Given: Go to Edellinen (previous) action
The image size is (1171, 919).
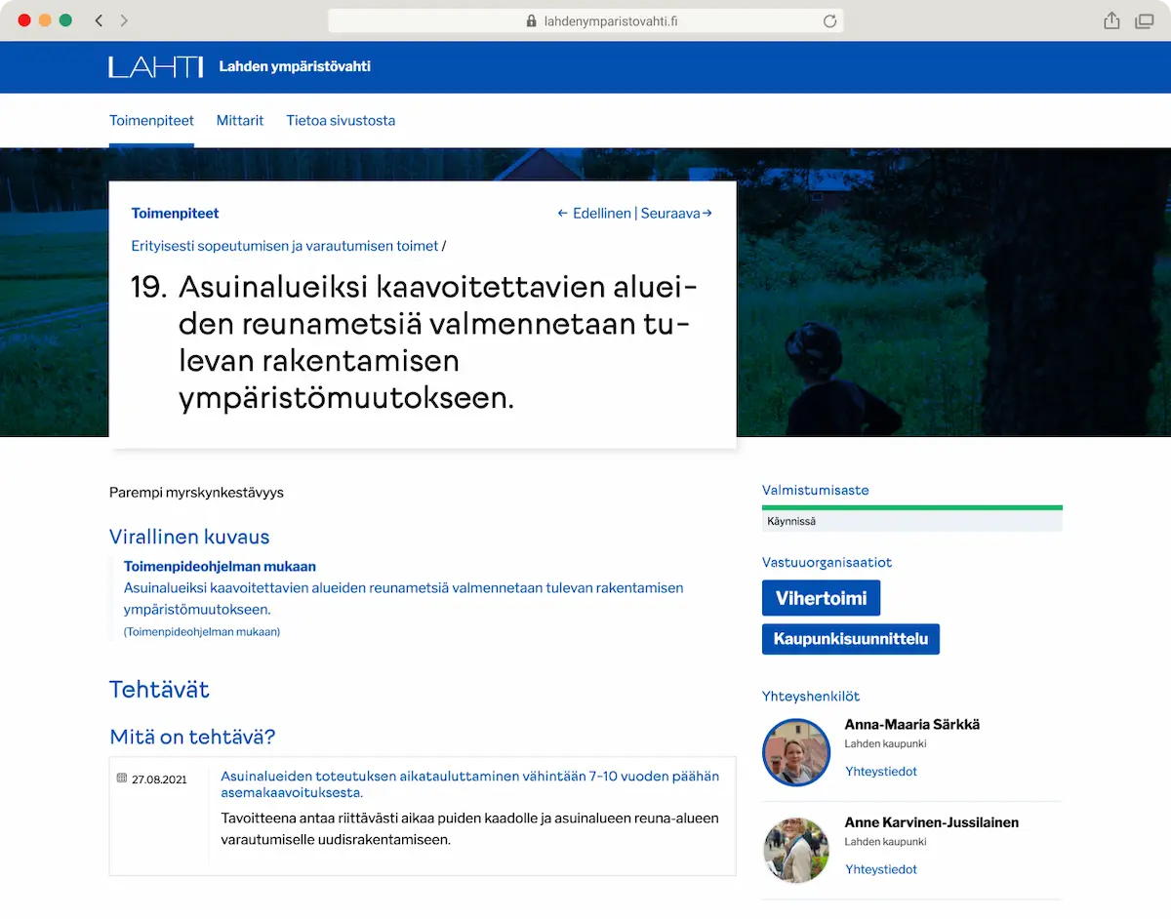Looking at the screenshot, I should click(594, 213).
